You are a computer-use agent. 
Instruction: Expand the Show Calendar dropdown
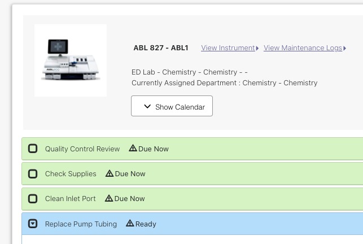coord(172,106)
